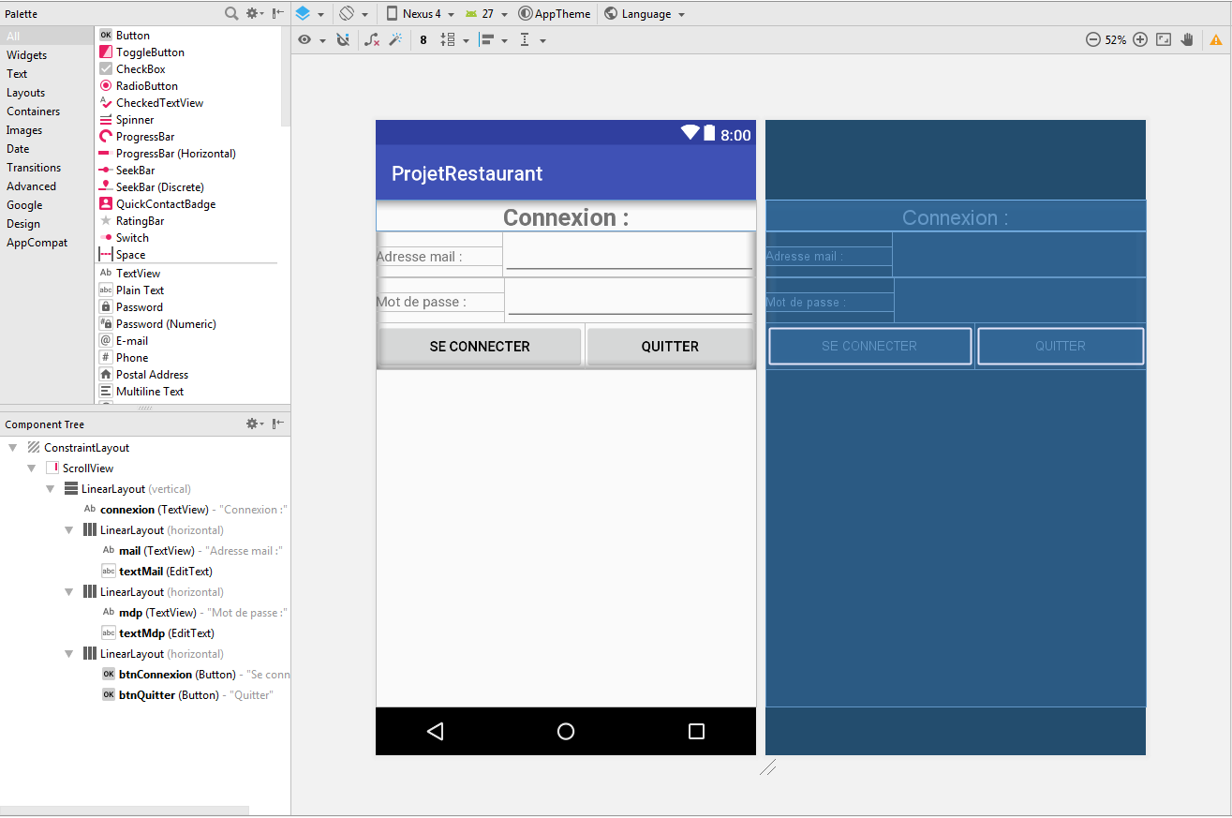The height and width of the screenshot is (818, 1232).
Task: Click the zoom-in magnifier icon
Action: click(x=1140, y=39)
